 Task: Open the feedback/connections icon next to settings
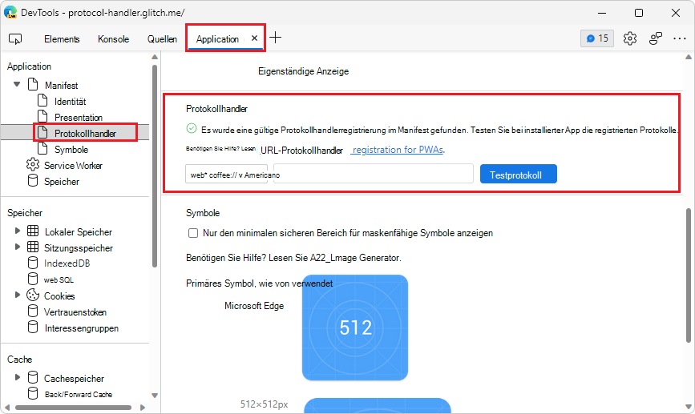[x=656, y=38]
